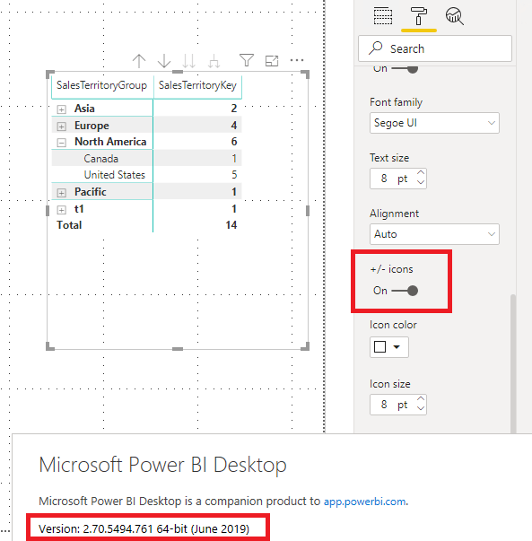Toggle the +/- icons switch off
Image resolution: width=532 pixels, height=541 pixels.
(x=405, y=291)
